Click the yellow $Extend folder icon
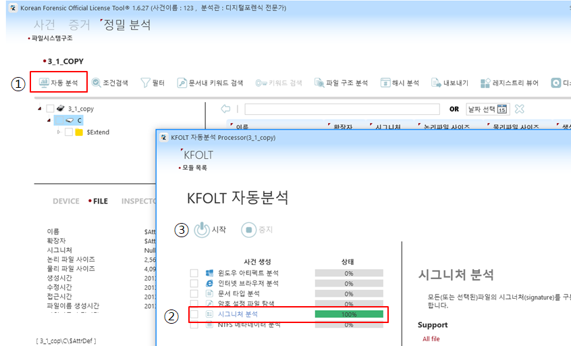Screen dimensions: 571x346 click(79, 132)
